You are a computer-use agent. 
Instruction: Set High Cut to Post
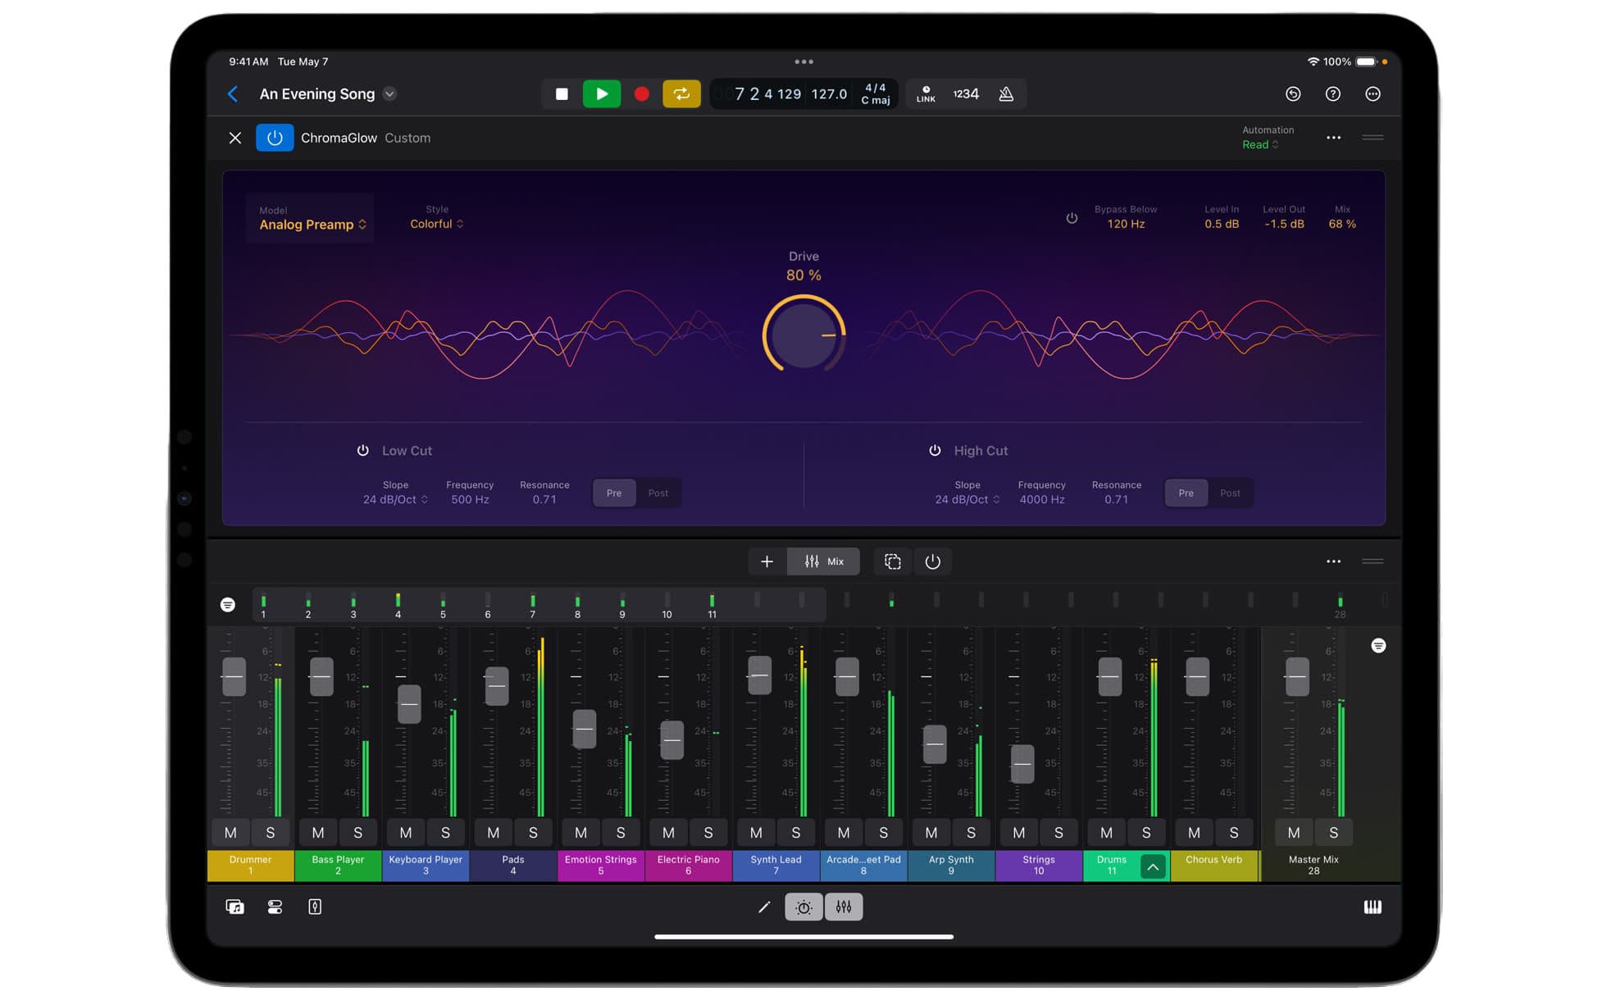(1231, 493)
